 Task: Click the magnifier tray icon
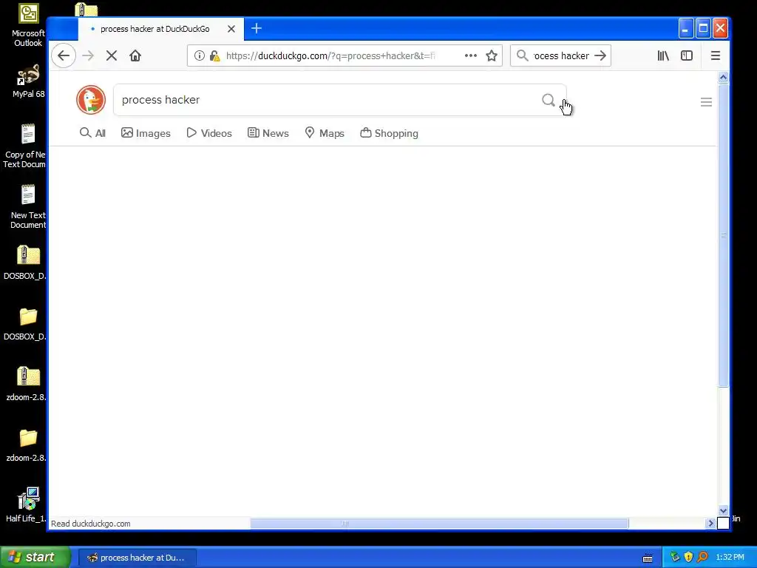[x=702, y=557]
